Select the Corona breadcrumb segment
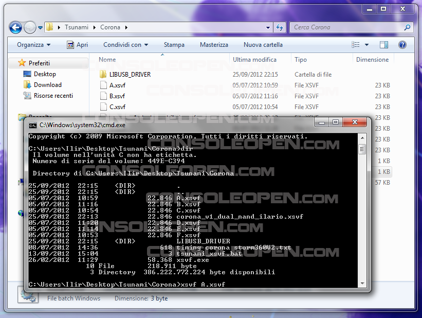Viewport: 422px width, 318px height. (x=110, y=27)
